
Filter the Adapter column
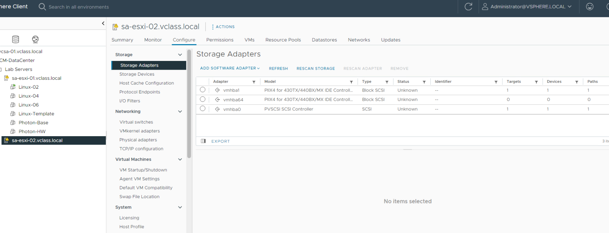tap(254, 82)
